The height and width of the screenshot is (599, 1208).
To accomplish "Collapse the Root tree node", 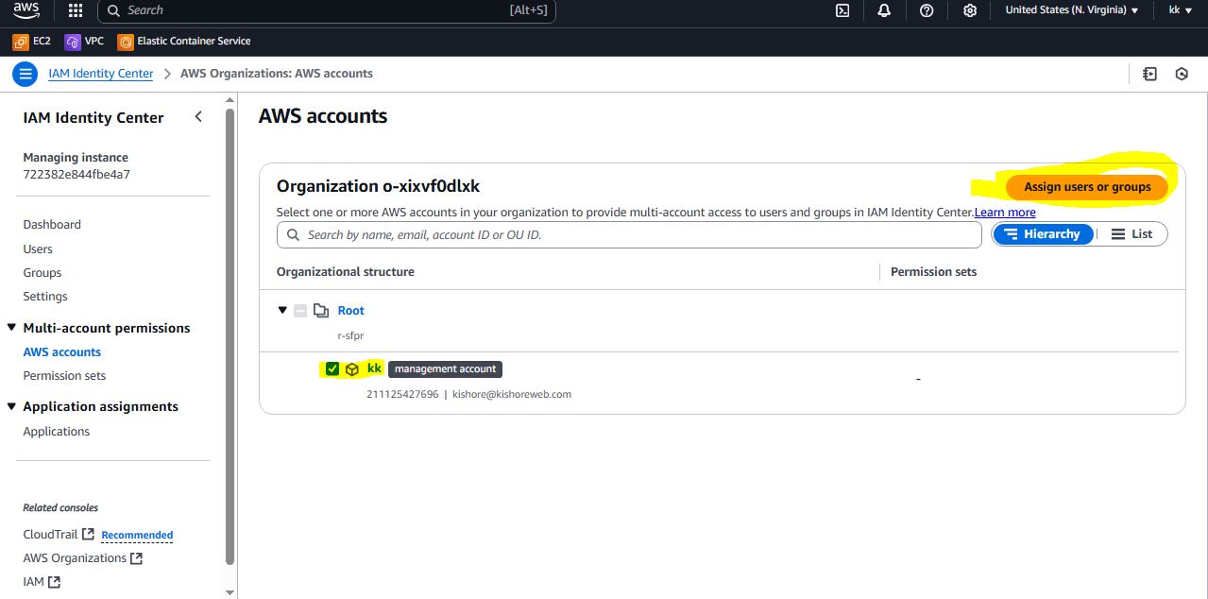I will tap(282, 311).
